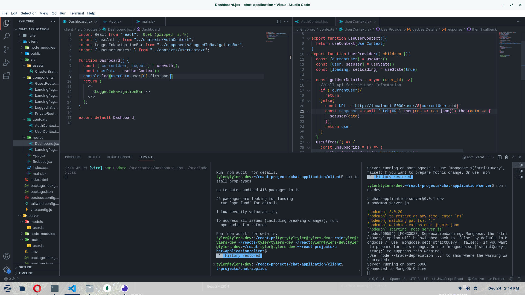Screen dimensions: 525x295
Task: Switch to the Problems tab in panel
Action: [73, 157]
